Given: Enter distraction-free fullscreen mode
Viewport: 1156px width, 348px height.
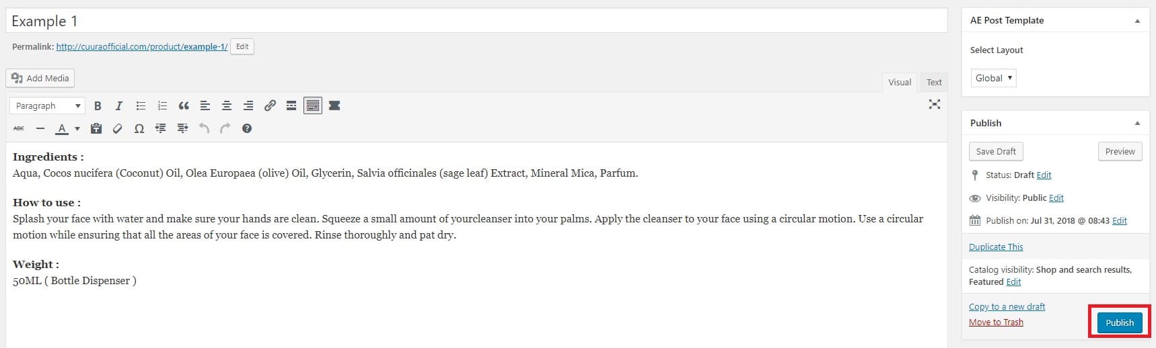Looking at the screenshot, I should click(x=935, y=104).
